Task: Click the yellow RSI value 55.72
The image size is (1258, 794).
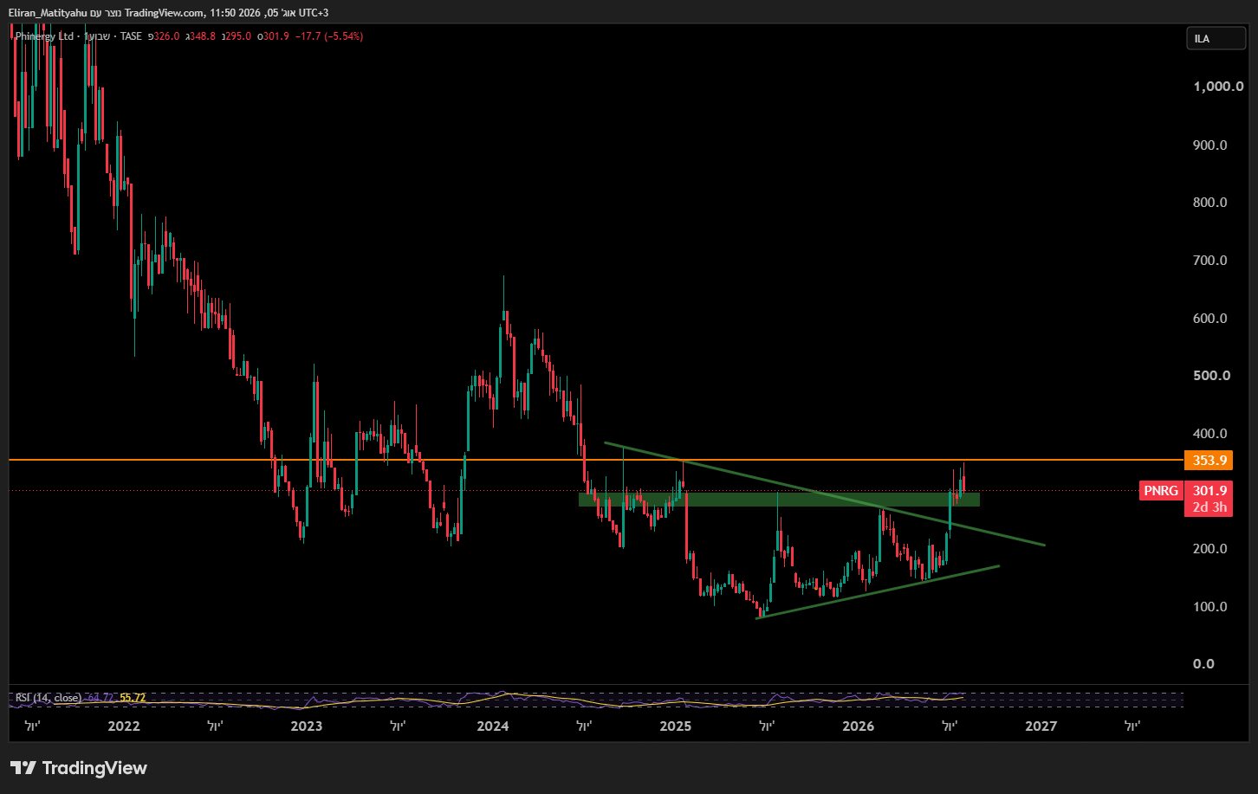Action: tap(133, 698)
